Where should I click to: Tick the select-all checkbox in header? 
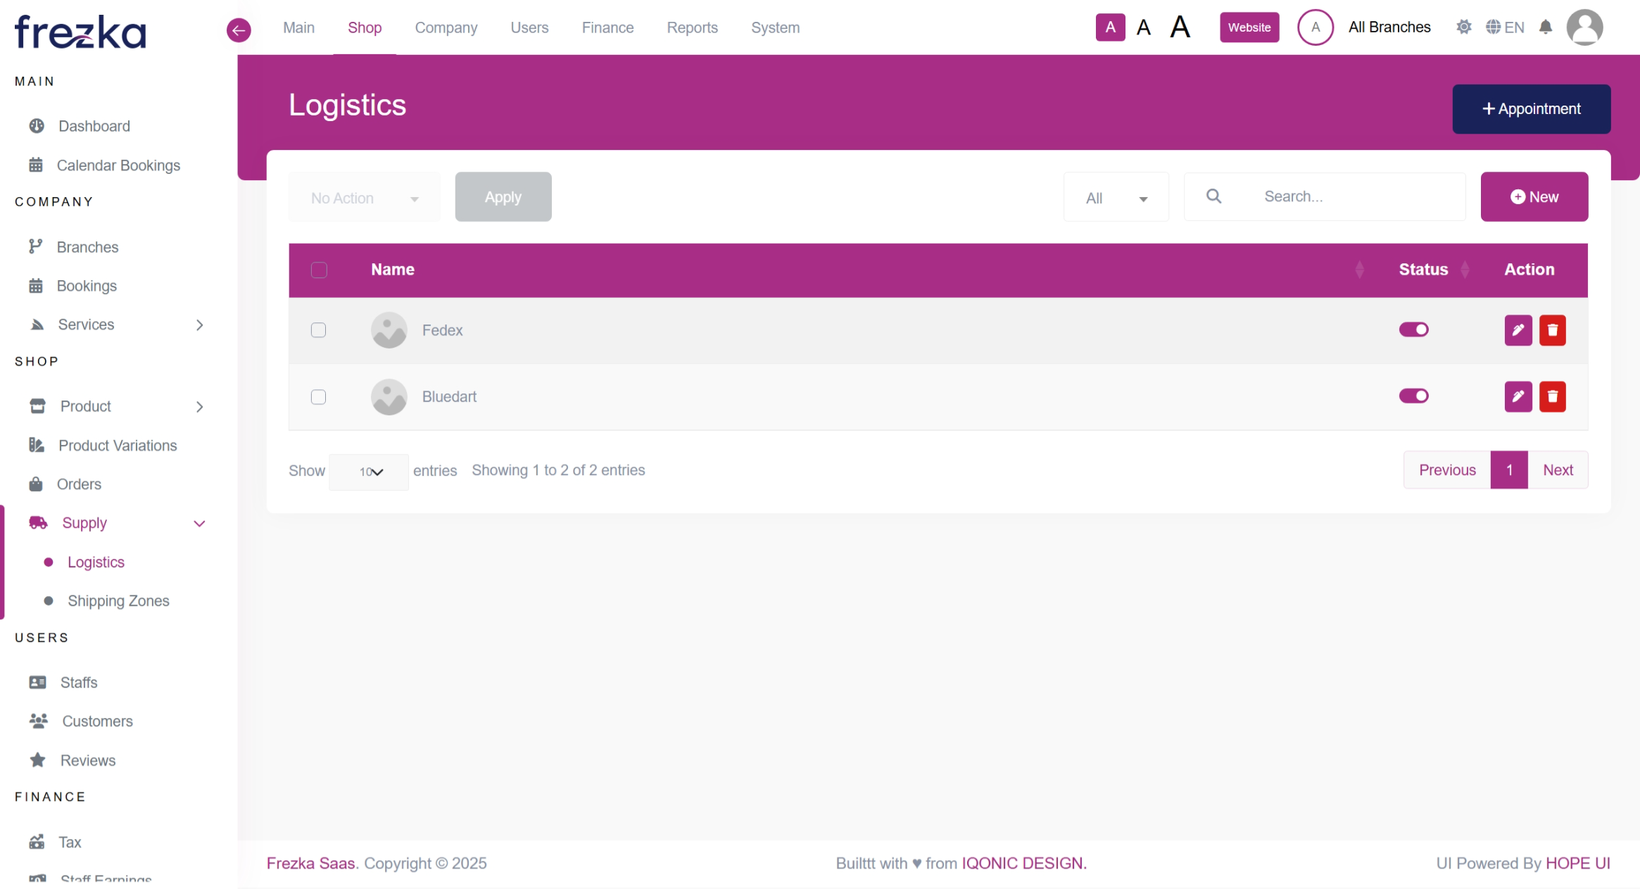[x=319, y=270]
